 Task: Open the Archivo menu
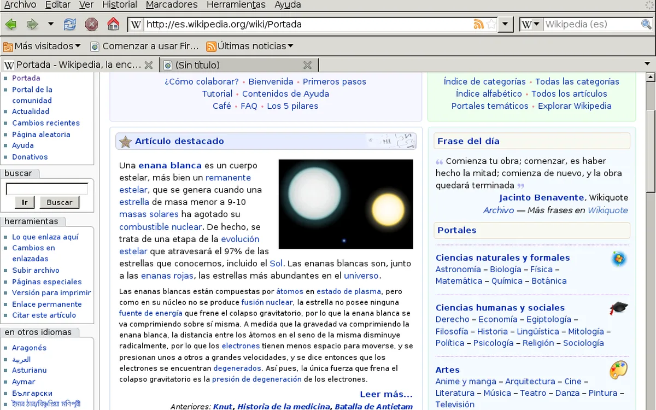coord(20,5)
